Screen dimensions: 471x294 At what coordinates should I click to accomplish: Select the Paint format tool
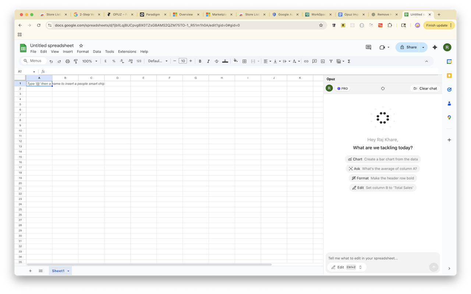(x=76, y=61)
